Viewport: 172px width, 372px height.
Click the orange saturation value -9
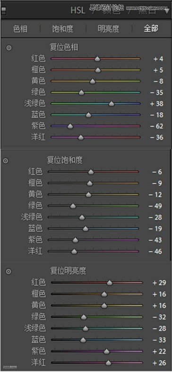click(x=157, y=183)
